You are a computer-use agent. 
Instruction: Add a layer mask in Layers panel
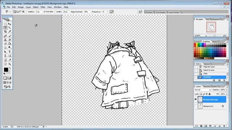(206, 126)
